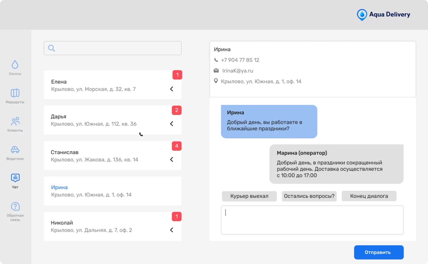Screen dimensions: 428x264
Task: Expand the chevron on Елена's chat entry
Action: click(x=172, y=89)
